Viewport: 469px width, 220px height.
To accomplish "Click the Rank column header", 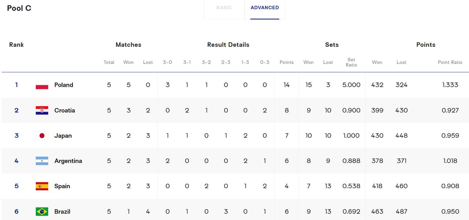I will 16,45.
